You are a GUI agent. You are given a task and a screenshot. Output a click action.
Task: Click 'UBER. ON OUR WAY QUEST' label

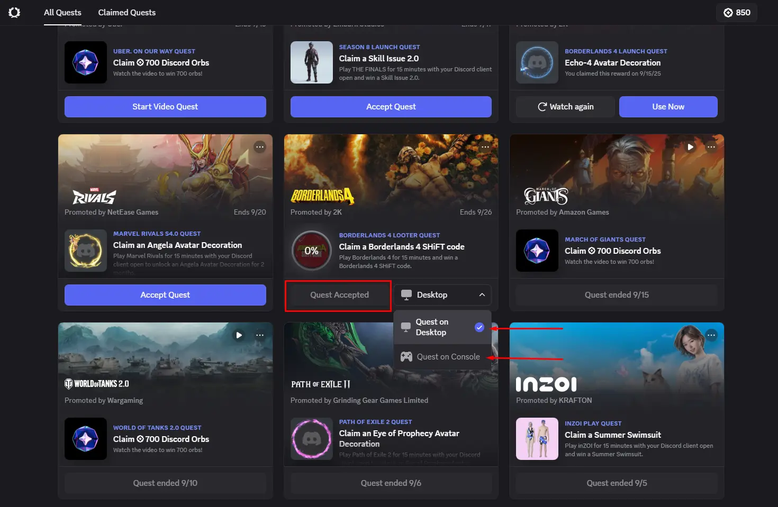[x=154, y=51]
